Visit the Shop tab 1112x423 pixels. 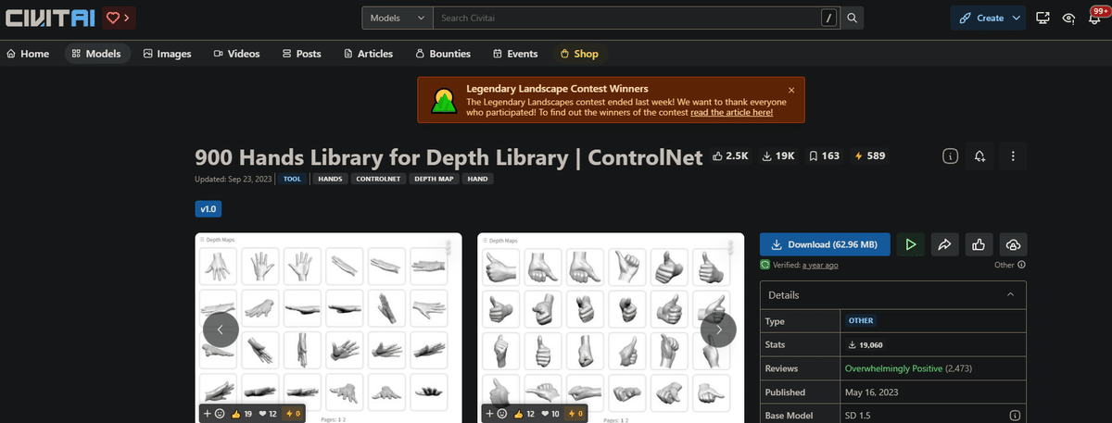[579, 54]
